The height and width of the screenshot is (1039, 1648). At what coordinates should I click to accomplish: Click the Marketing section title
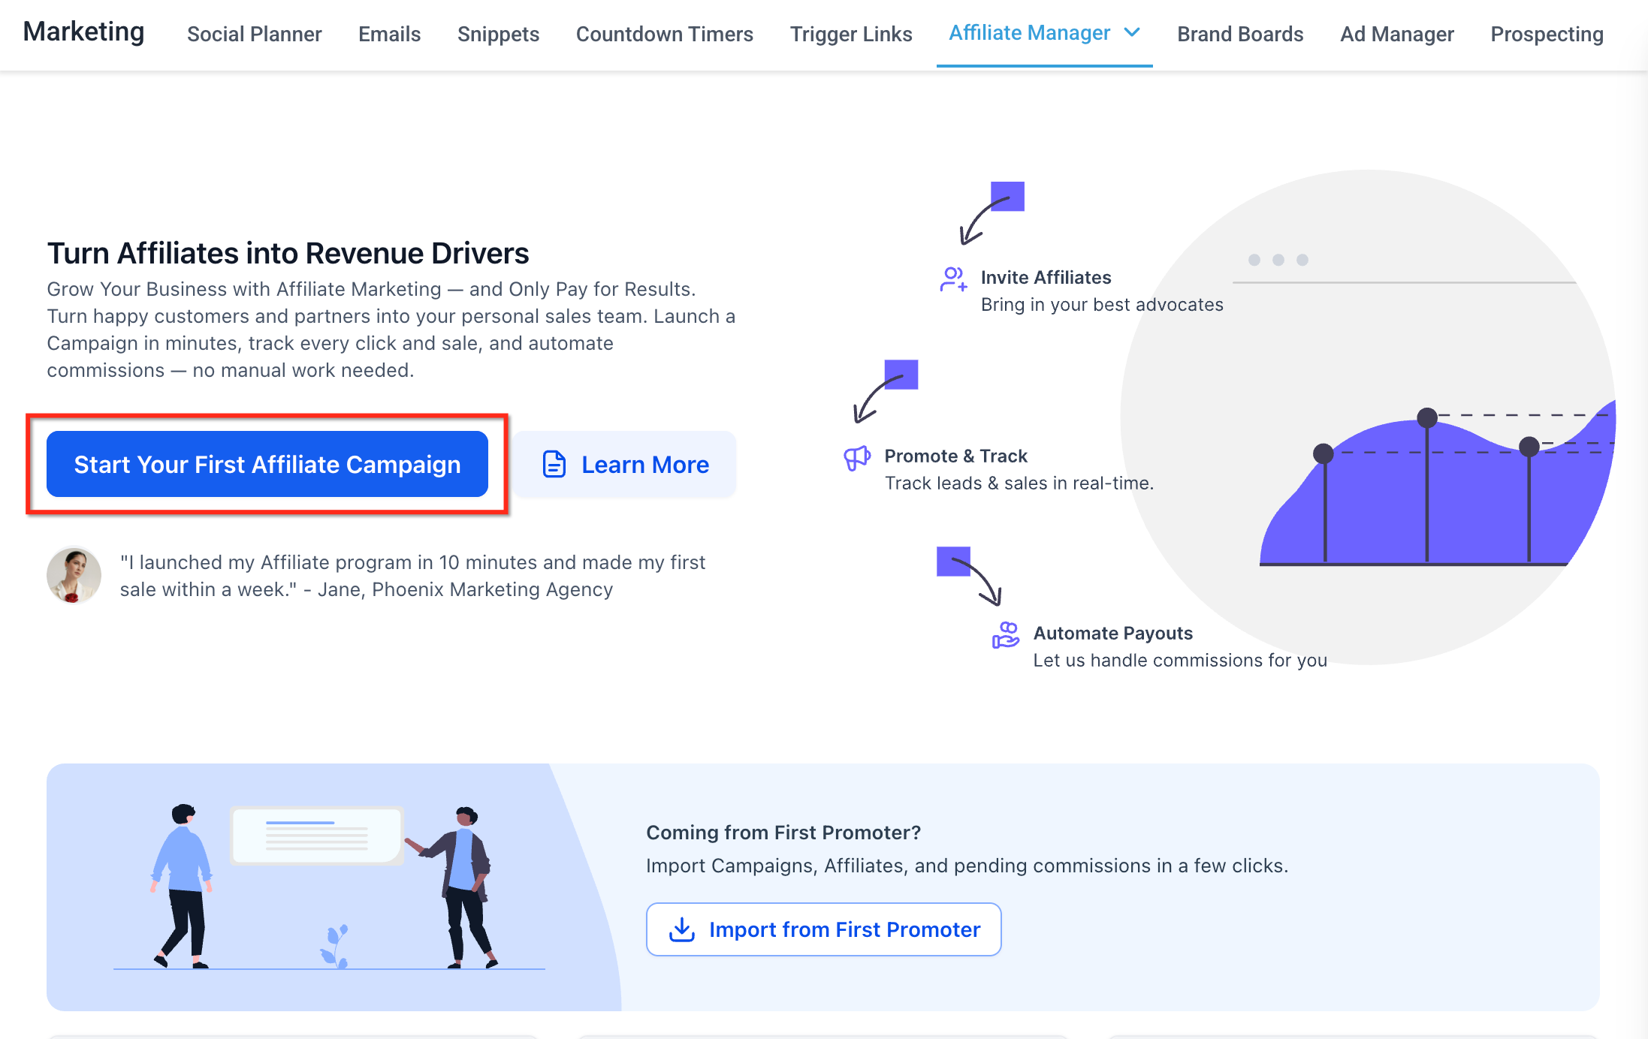[83, 32]
